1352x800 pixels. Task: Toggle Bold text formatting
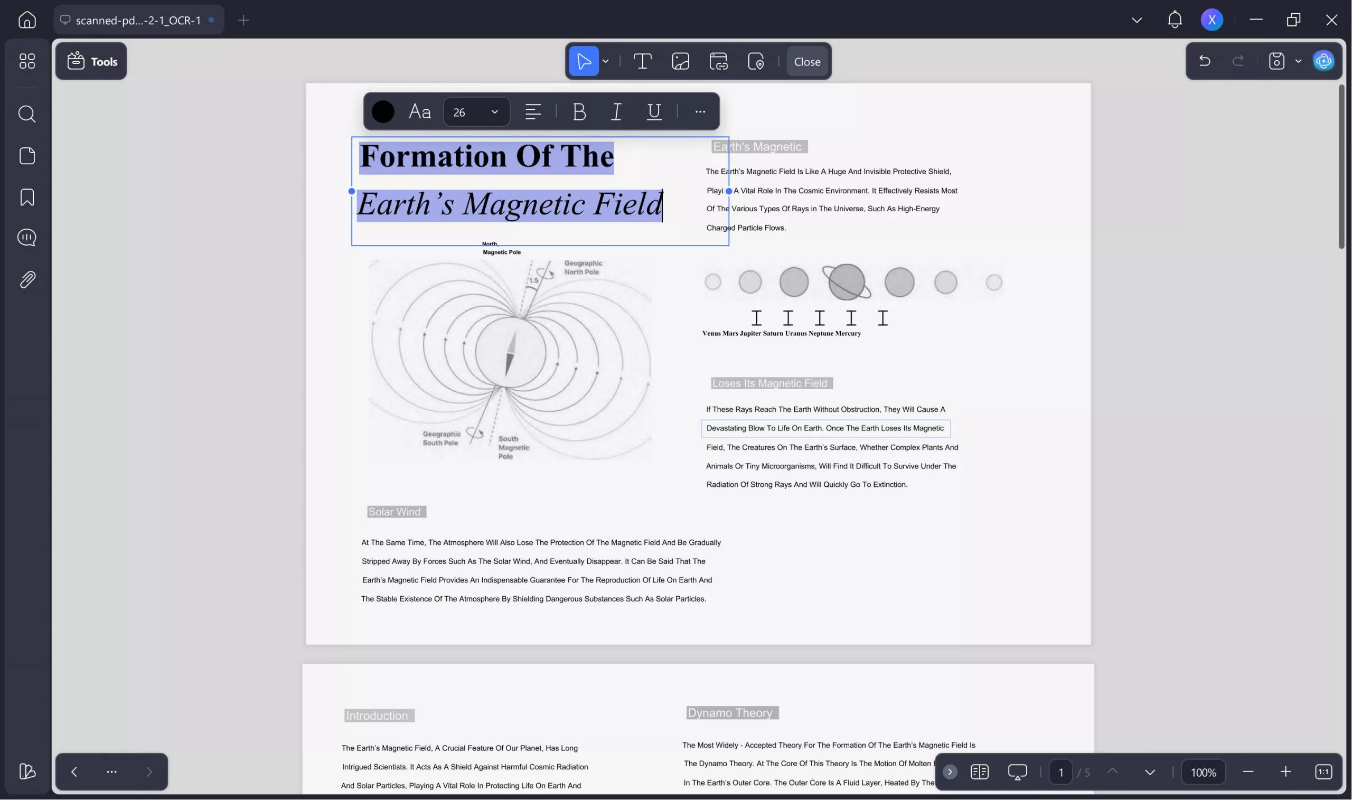click(x=579, y=111)
